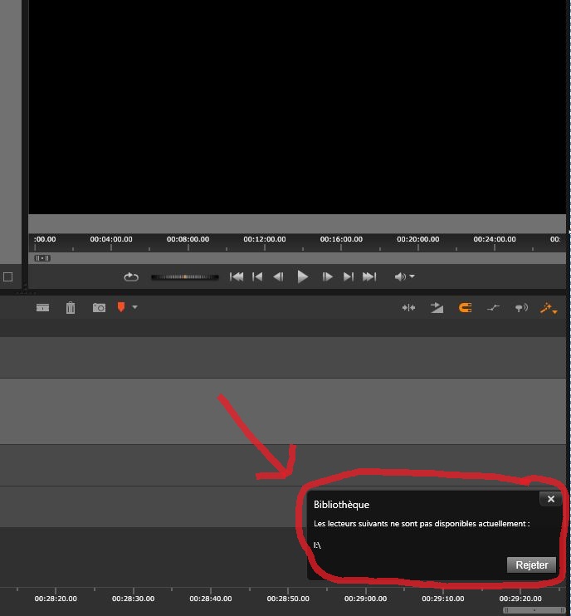
Task: Click the next-clip triangle-and-bar button
Action: 349,277
